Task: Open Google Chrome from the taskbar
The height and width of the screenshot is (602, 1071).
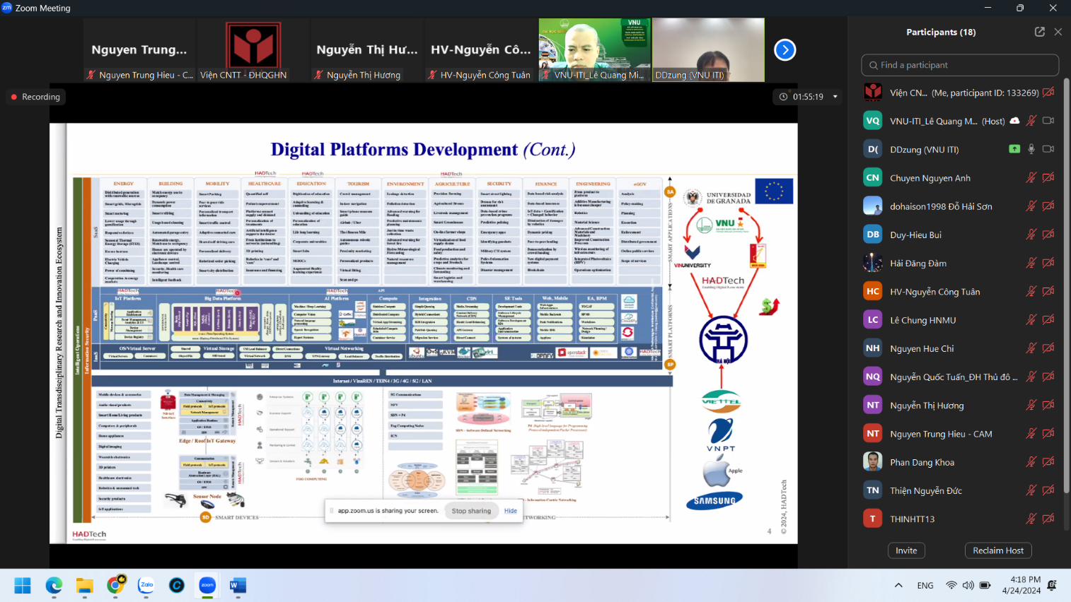Action: tap(115, 585)
